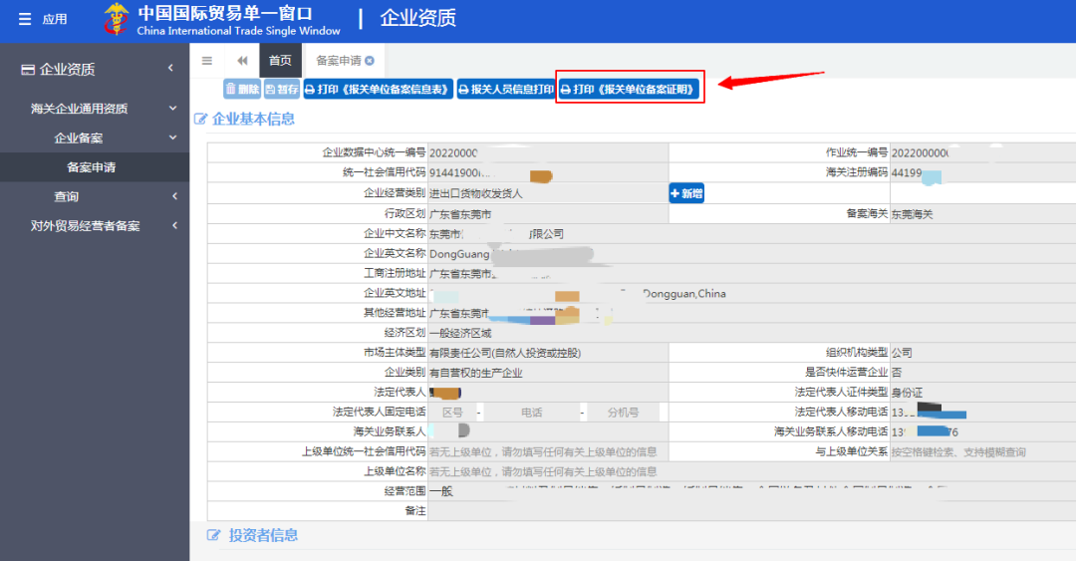Click the 暂存 save button
The width and height of the screenshot is (1076, 561).
pyautogui.click(x=282, y=90)
